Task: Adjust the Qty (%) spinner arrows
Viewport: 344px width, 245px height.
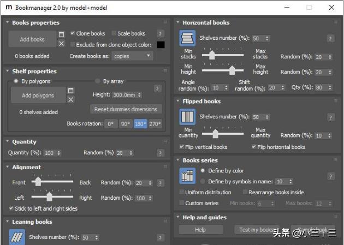Action: coord(330,87)
